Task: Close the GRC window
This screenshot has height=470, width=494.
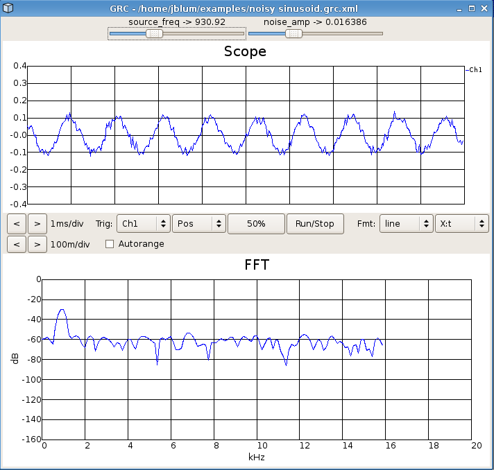Action: pyautogui.click(x=484, y=8)
